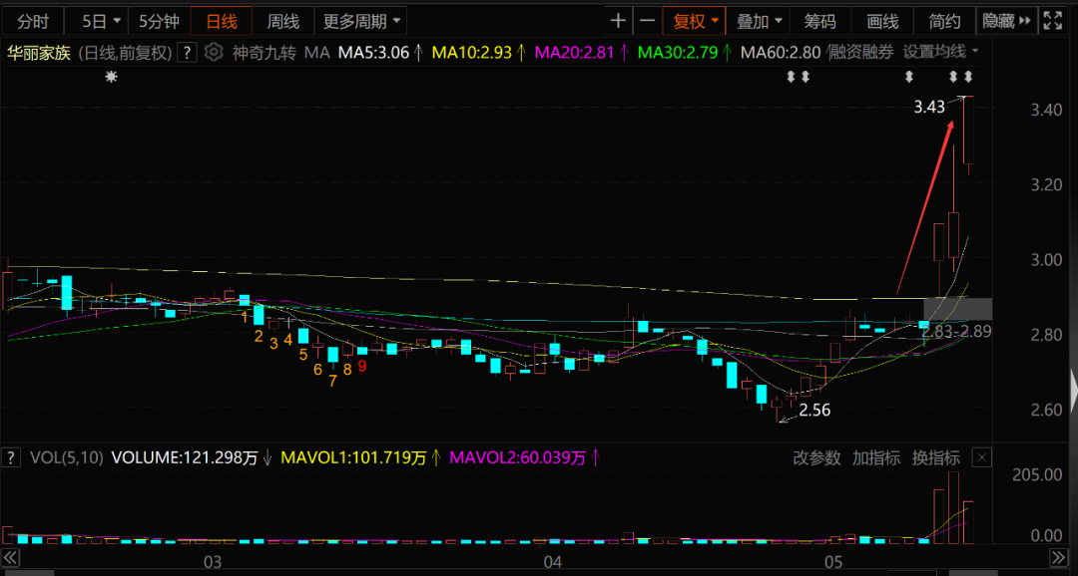Click 05 month label on time axis
Screen dimensions: 1078x576
(832, 562)
